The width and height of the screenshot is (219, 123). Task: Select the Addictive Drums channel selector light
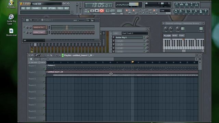(49, 27)
